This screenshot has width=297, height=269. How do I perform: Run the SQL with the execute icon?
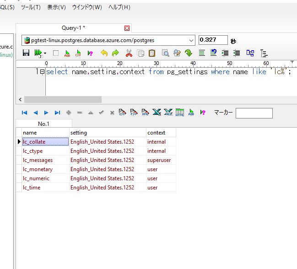(38, 53)
